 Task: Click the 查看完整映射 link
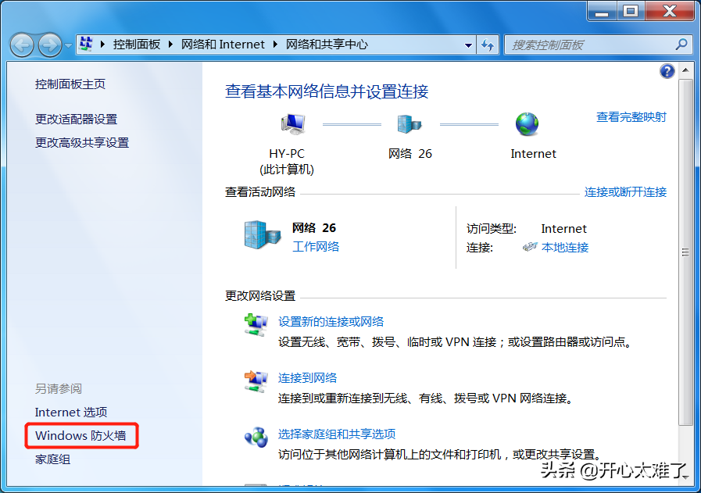click(x=631, y=116)
